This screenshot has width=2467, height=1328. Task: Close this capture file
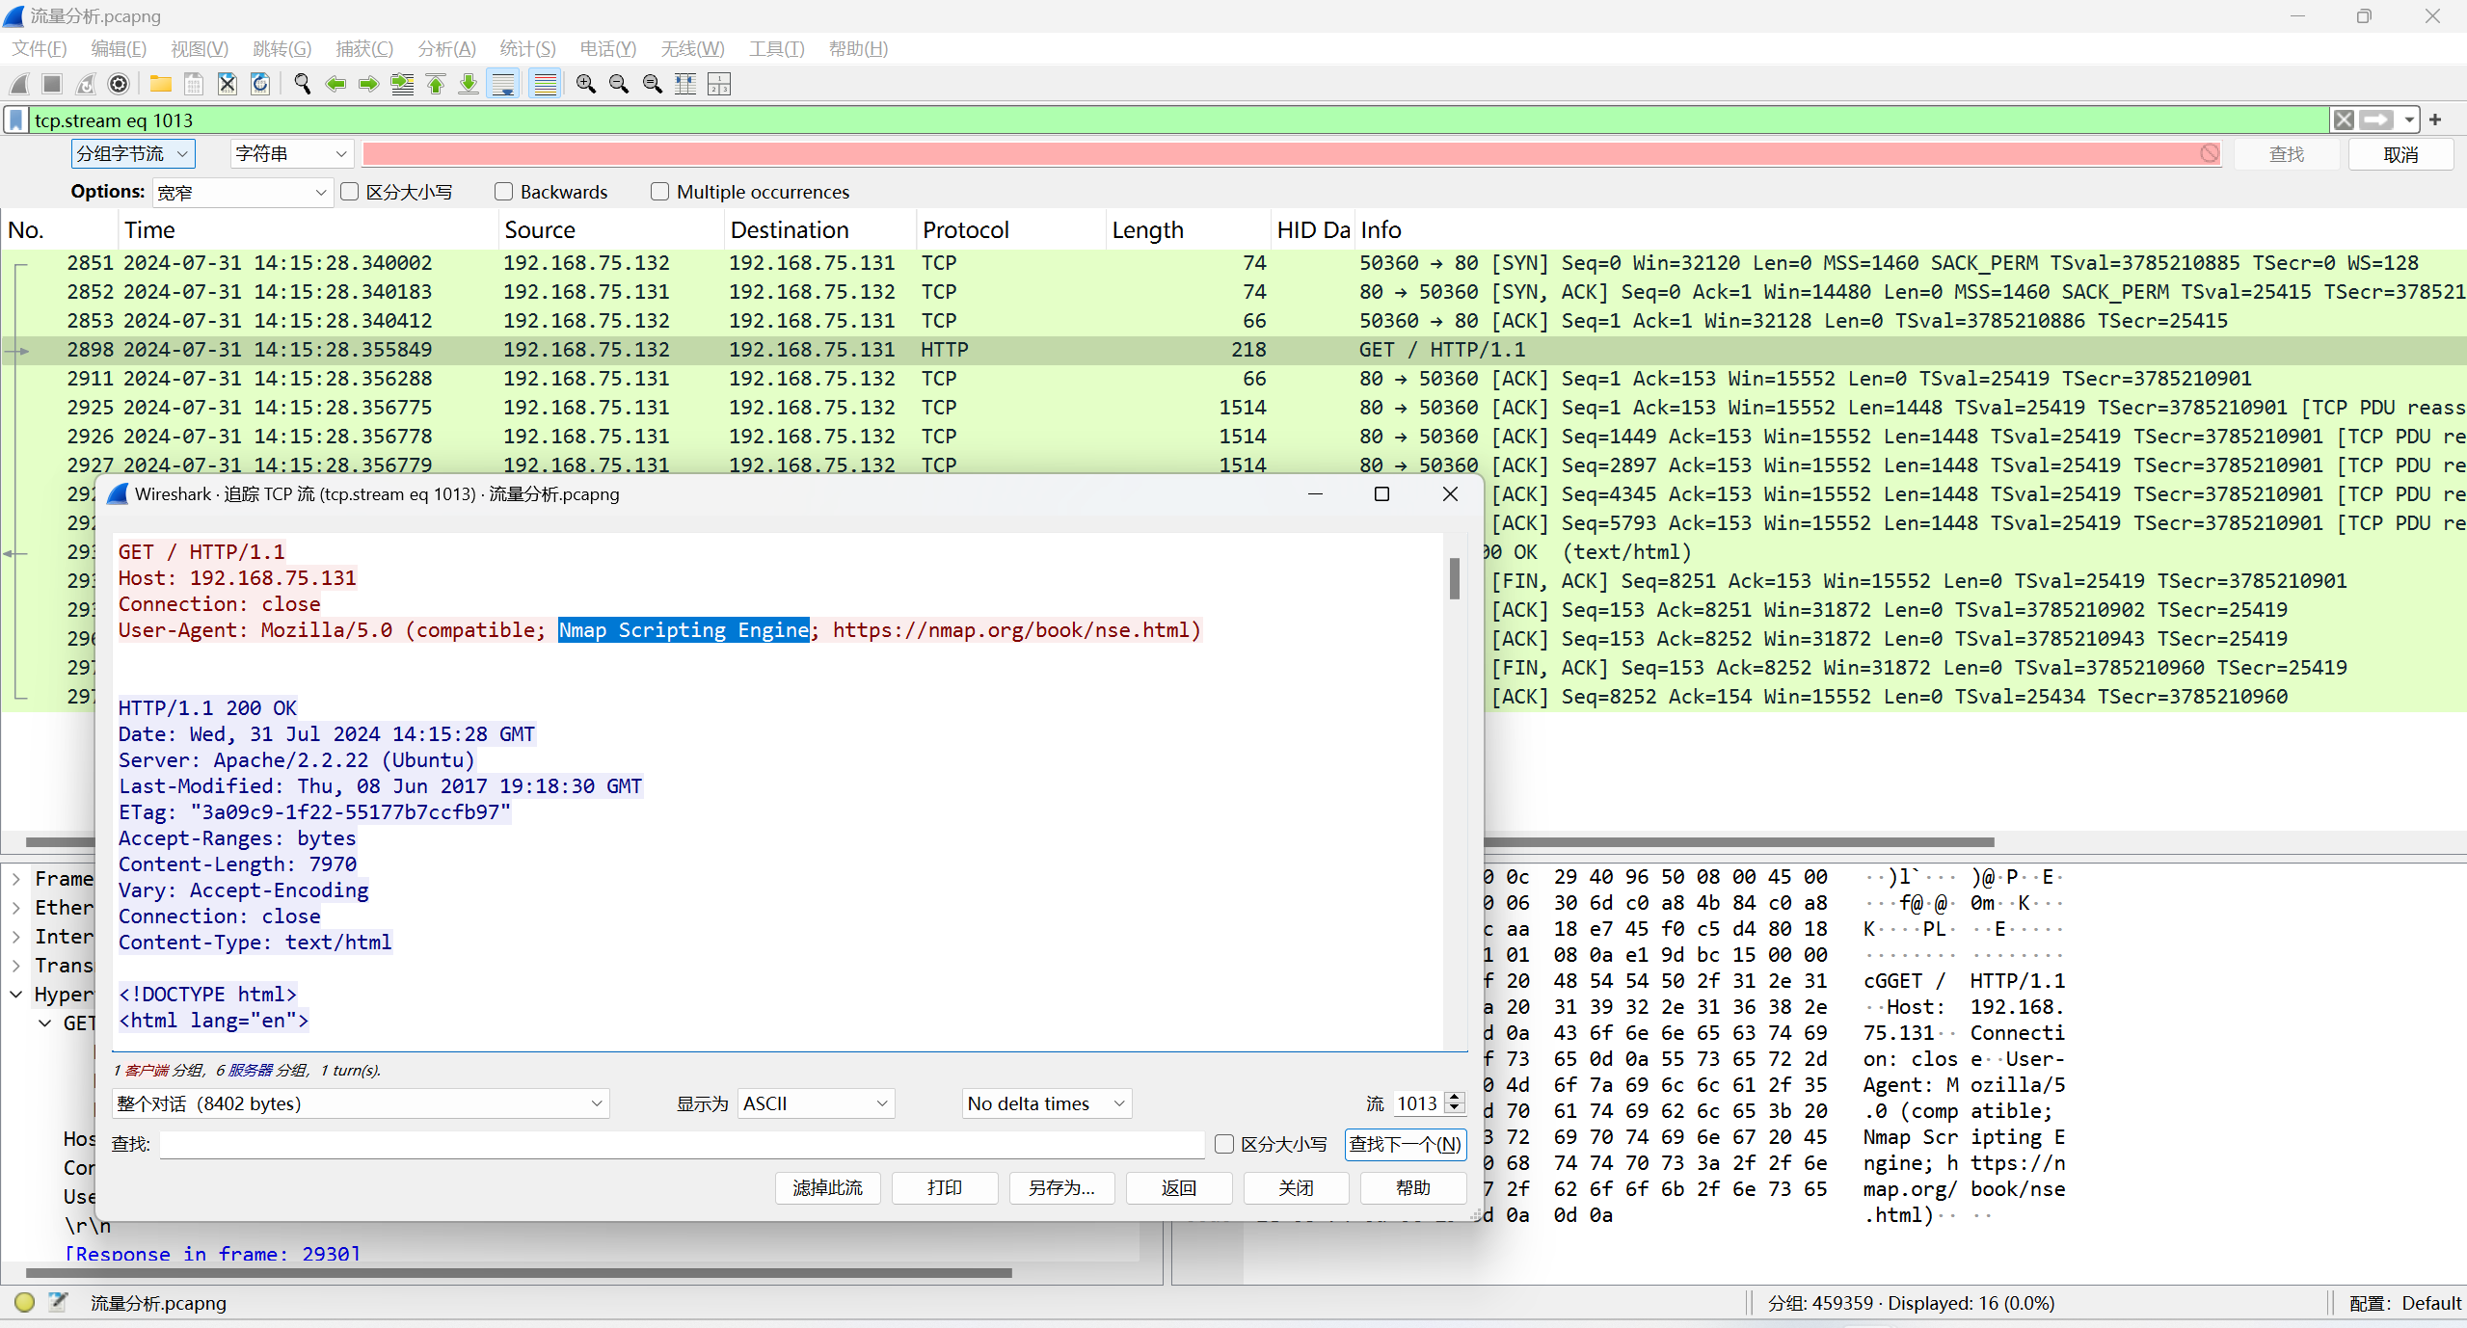point(227,85)
